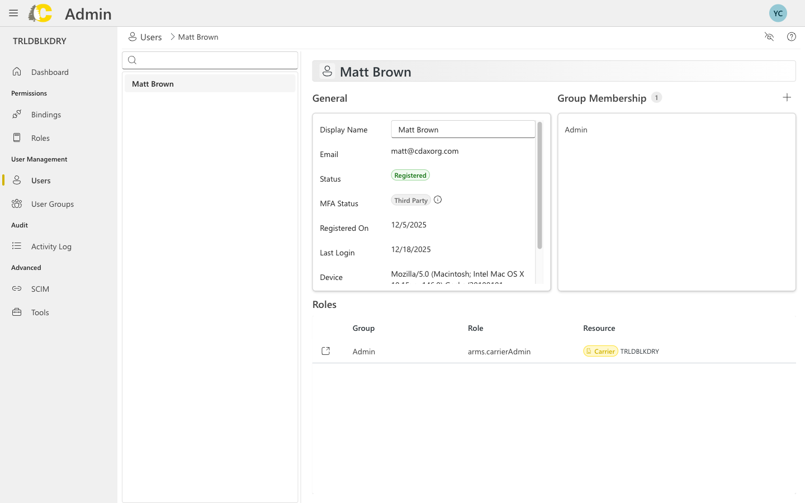Click the Admin application logo
Image resolution: width=805 pixels, height=503 pixels.
(40, 13)
